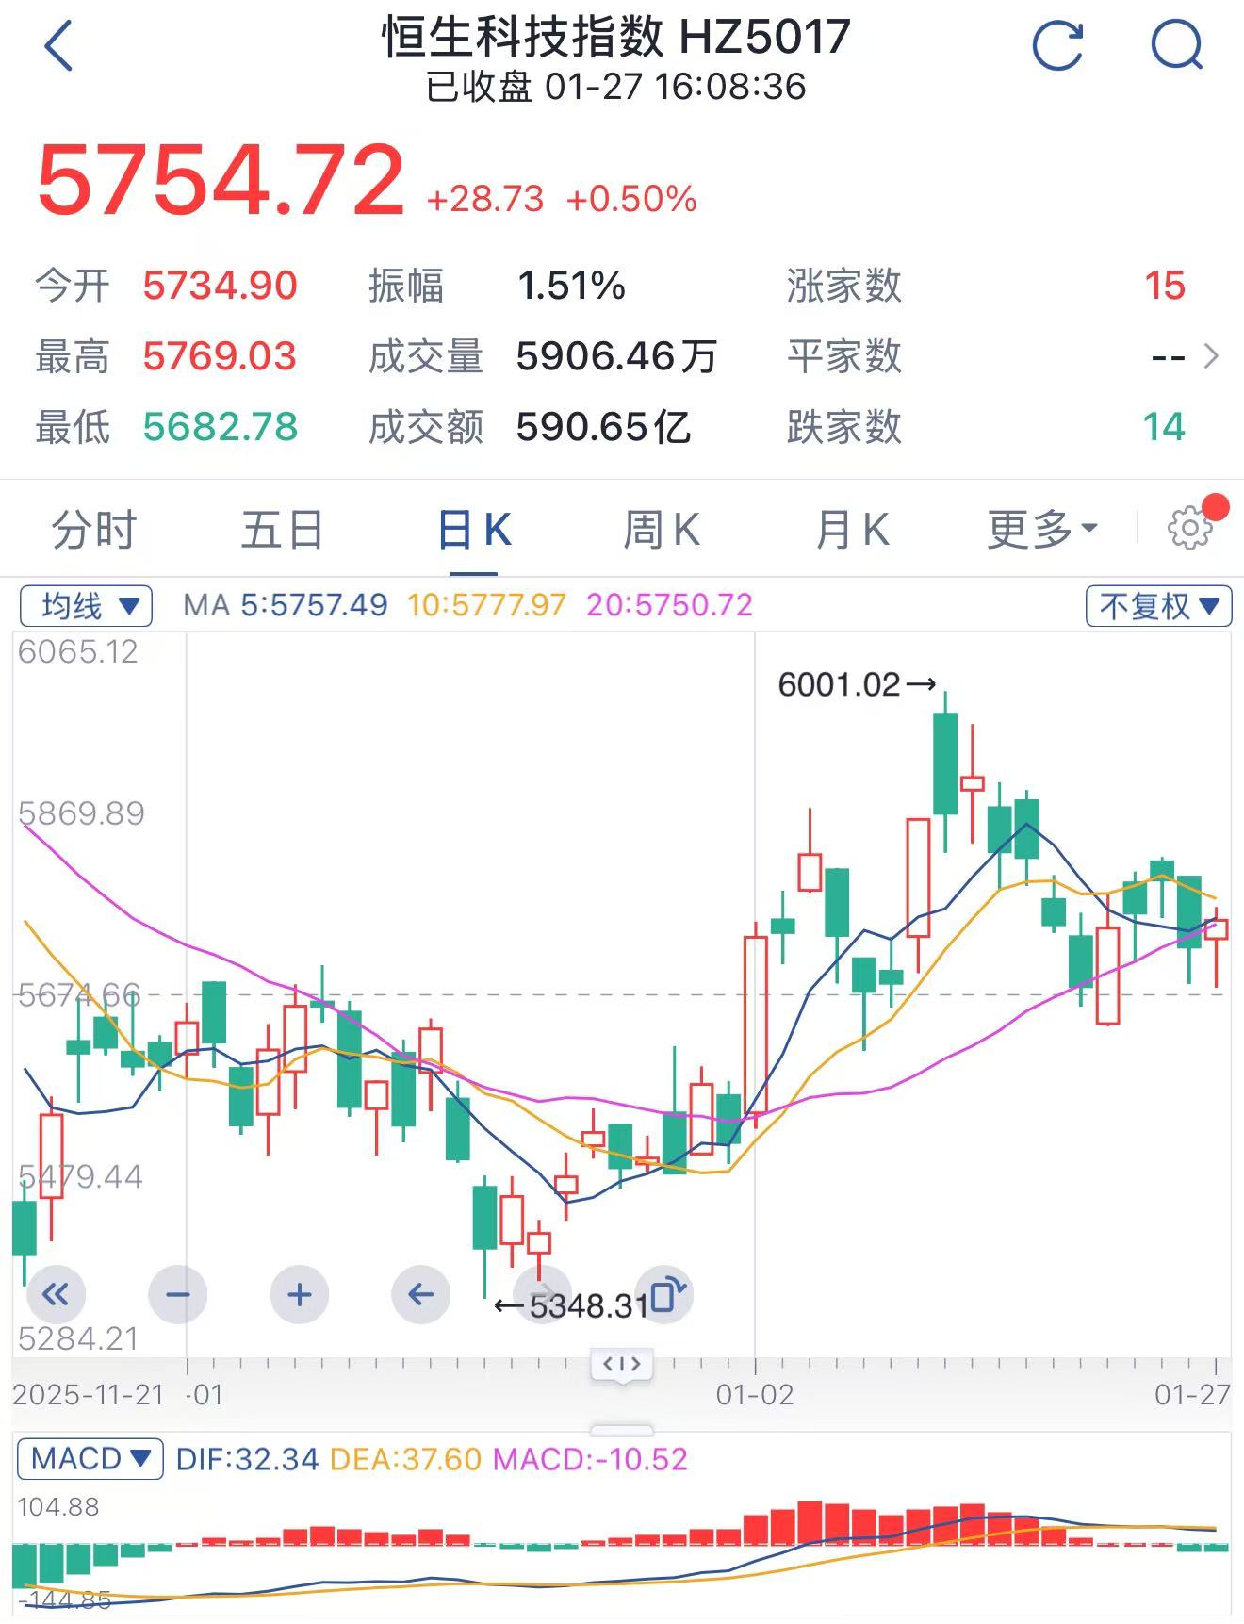Tap the +0.50% change percentage
Viewport: 1244px width, 1624px height.
pyautogui.click(x=631, y=199)
